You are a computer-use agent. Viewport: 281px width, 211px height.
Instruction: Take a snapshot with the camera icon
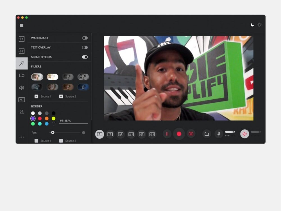pos(191,134)
